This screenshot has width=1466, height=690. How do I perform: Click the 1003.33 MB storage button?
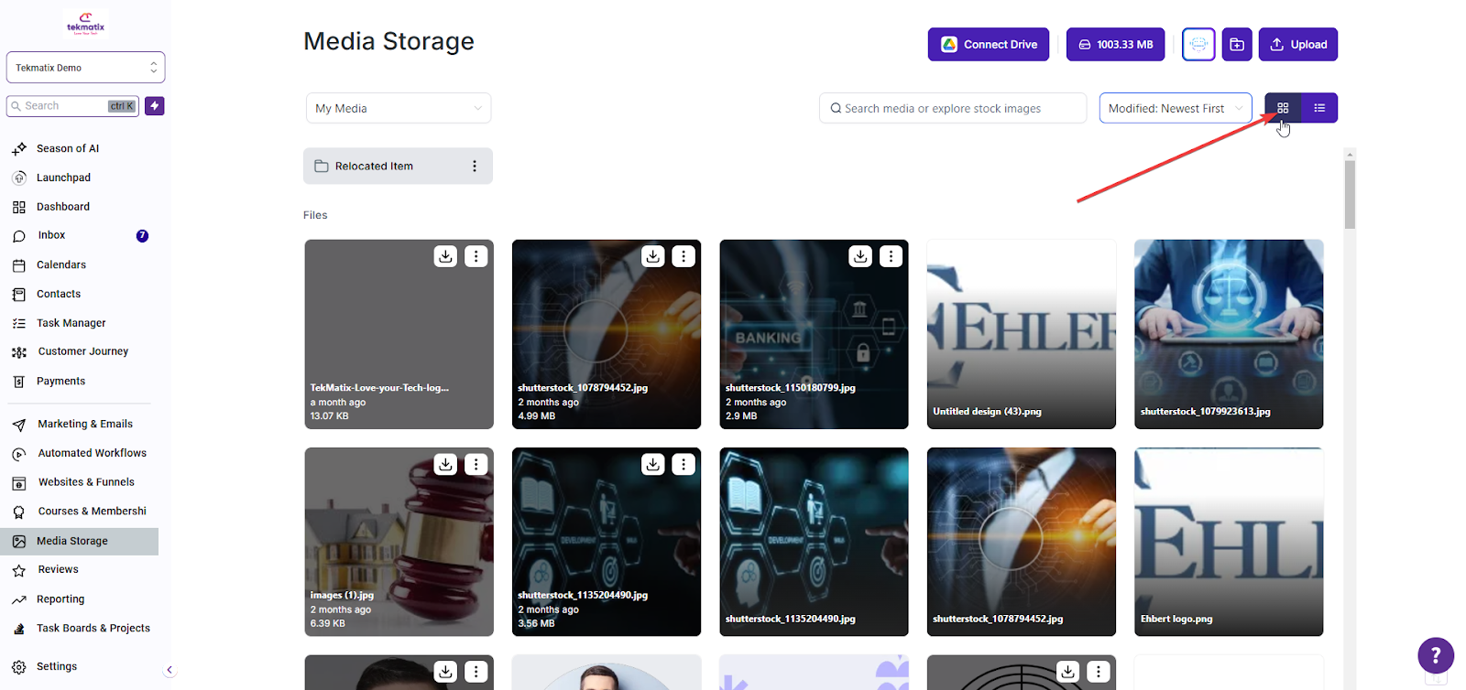[x=1115, y=44]
